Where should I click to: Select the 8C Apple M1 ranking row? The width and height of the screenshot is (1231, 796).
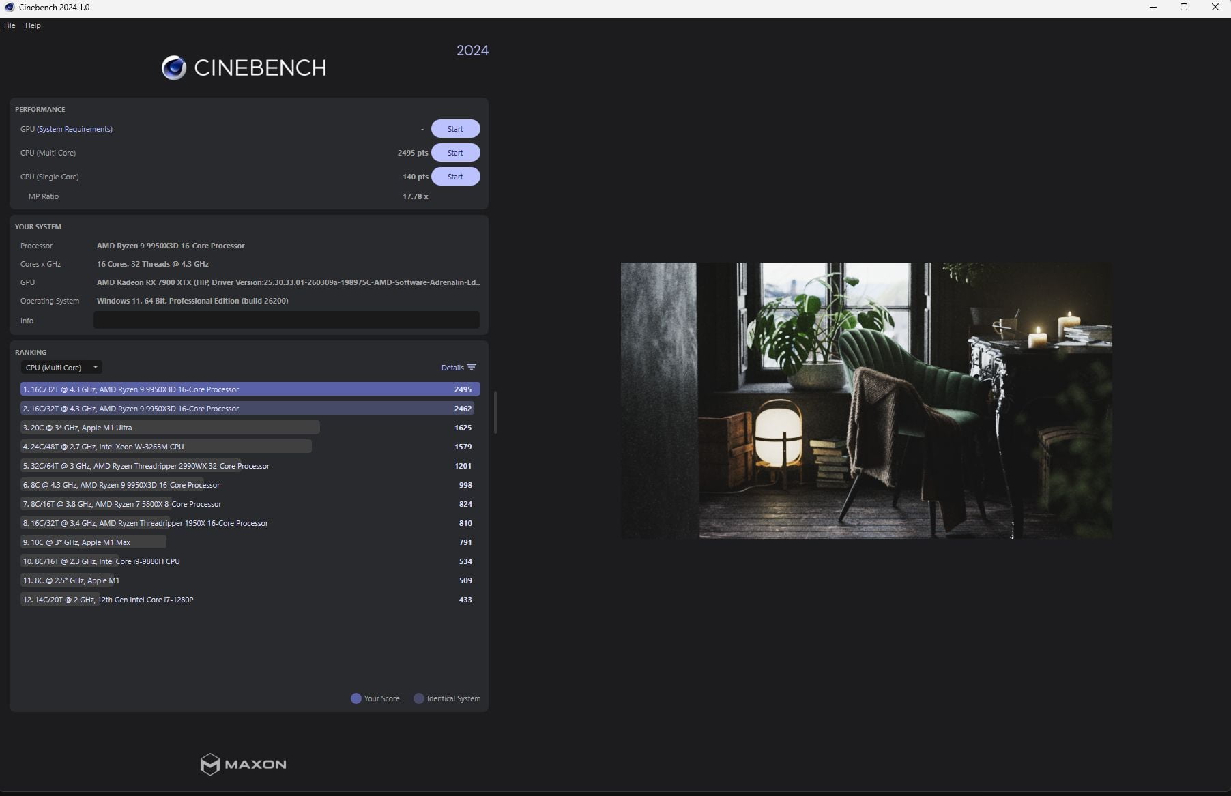[250, 580]
